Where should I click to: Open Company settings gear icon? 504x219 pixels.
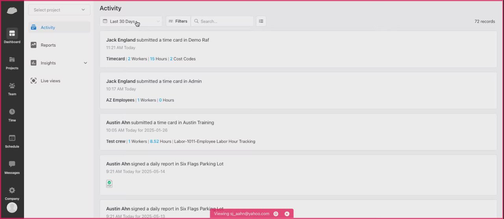tap(12, 190)
